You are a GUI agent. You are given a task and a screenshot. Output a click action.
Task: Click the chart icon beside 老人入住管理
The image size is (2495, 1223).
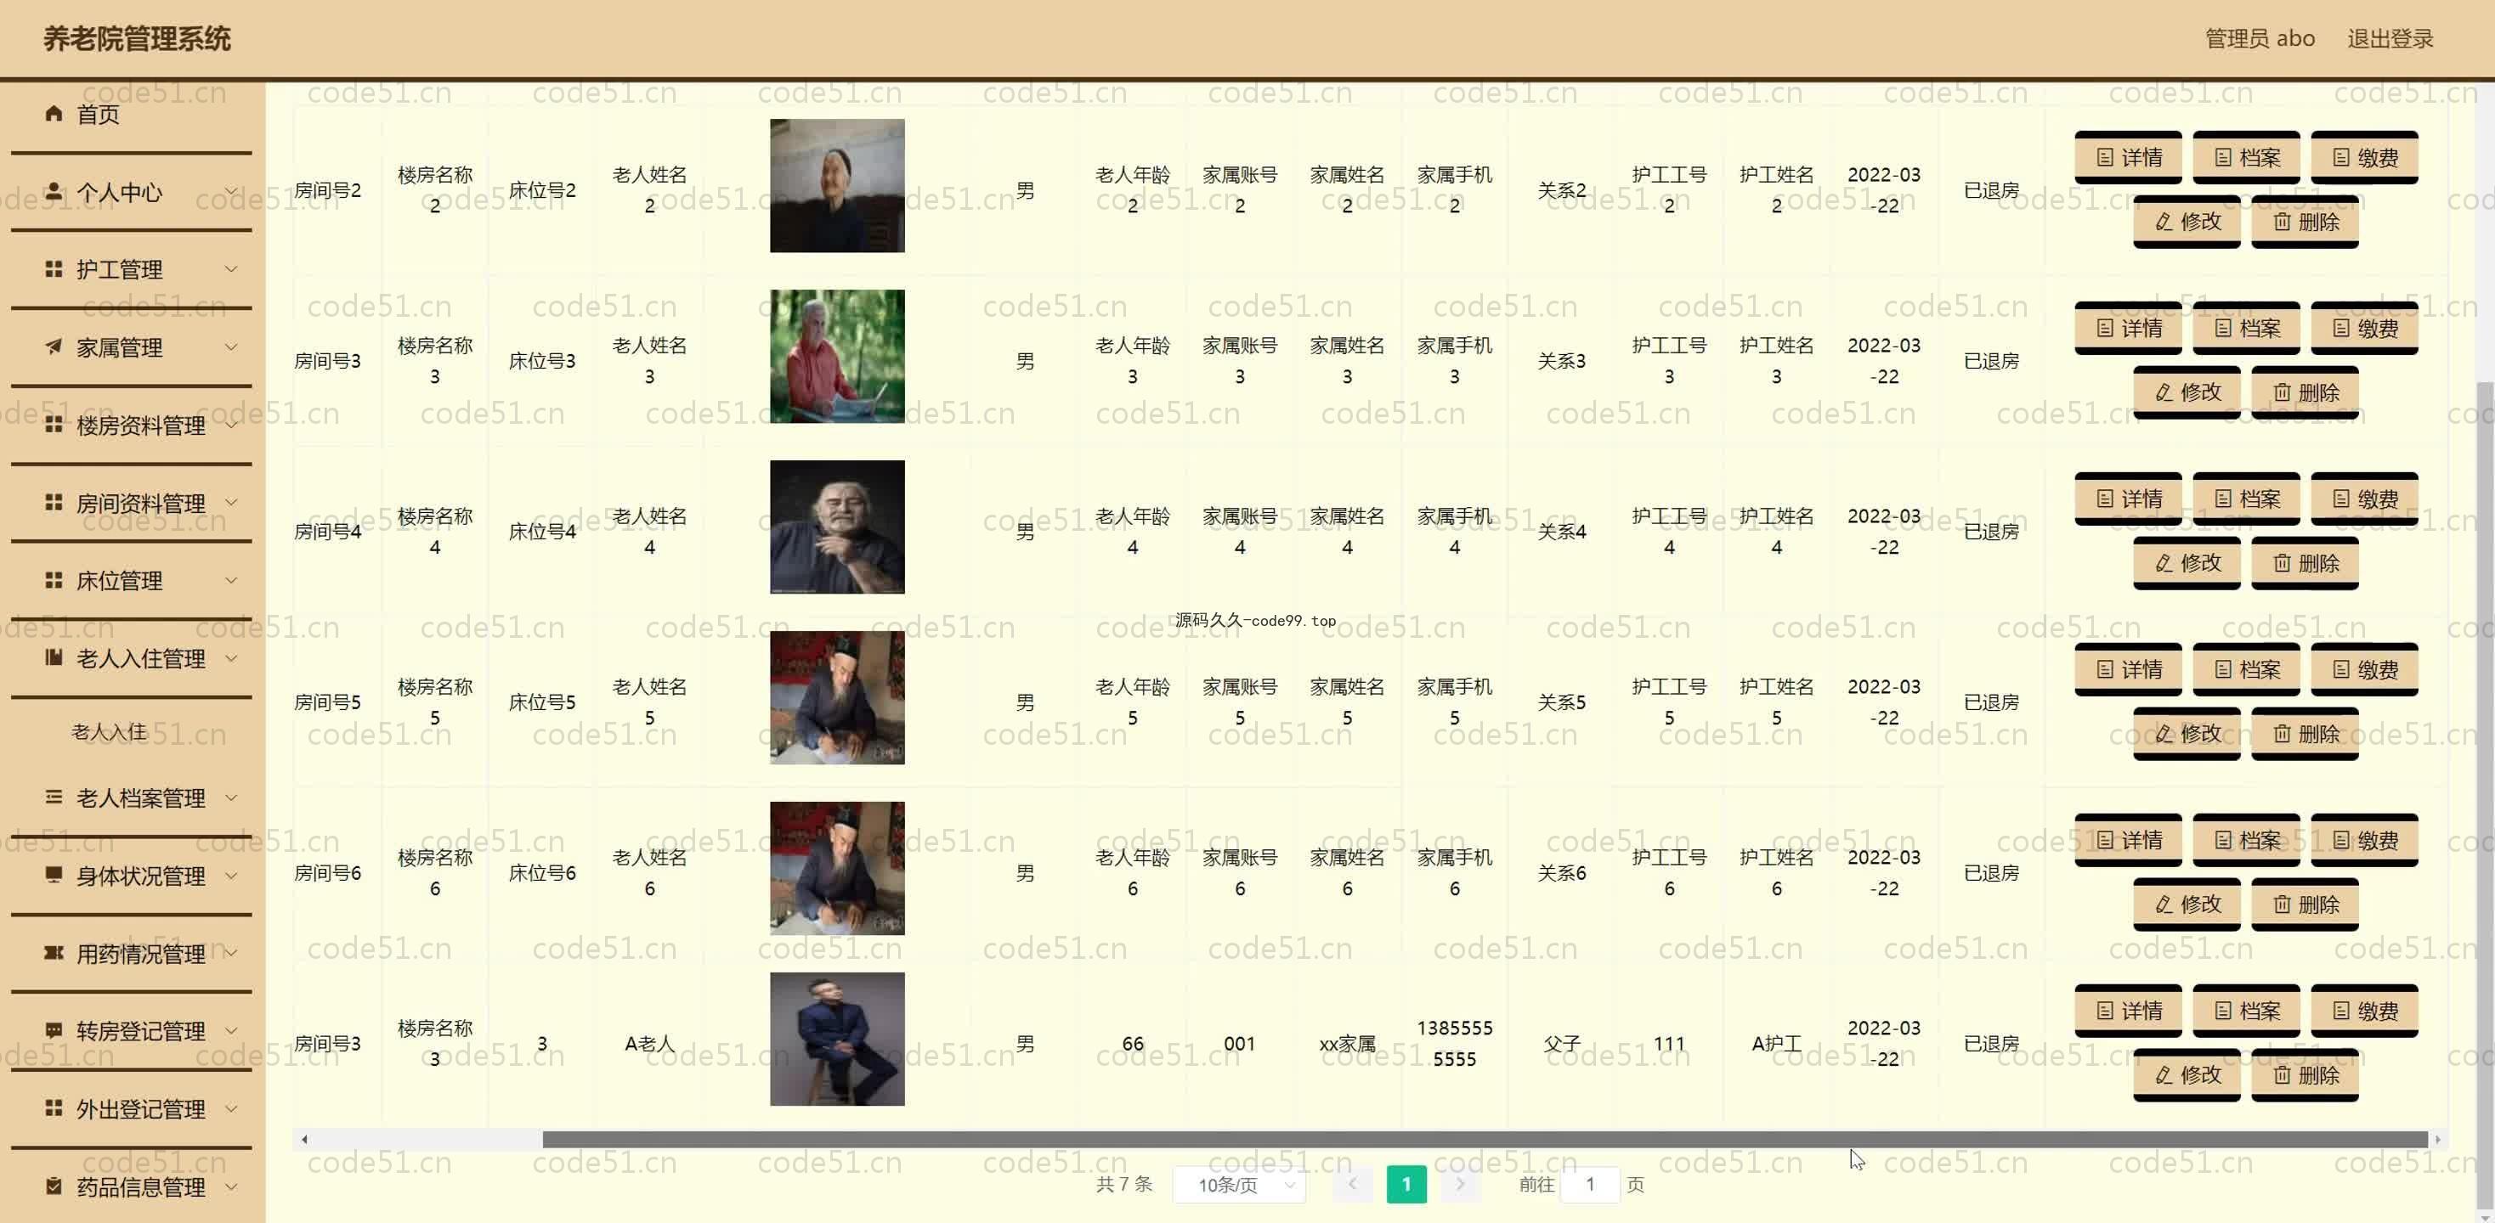(54, 657)
